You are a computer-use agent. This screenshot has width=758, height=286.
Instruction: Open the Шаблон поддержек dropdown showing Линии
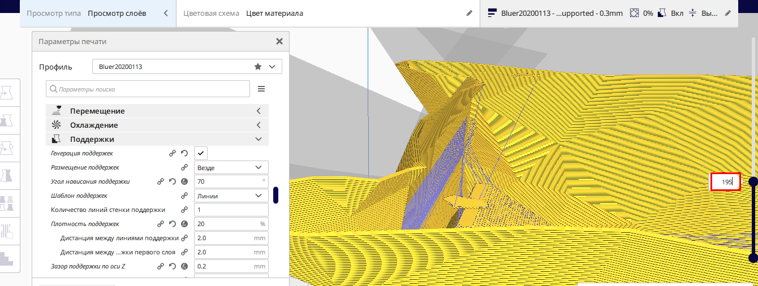coord(231,196)
